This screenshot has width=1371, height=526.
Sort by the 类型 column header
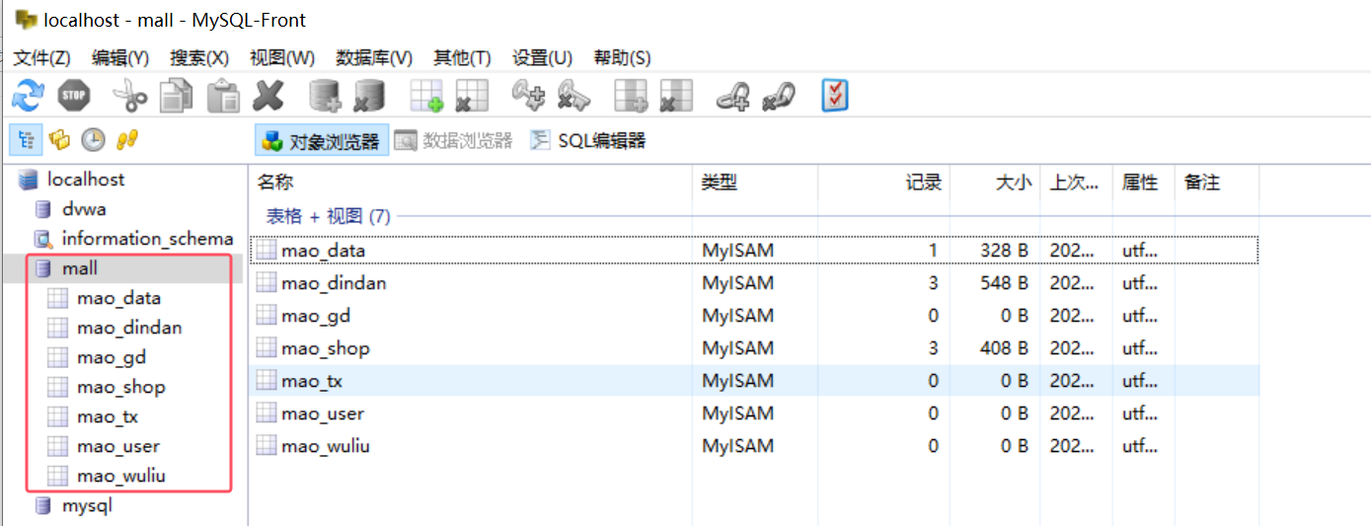(755, 183)
